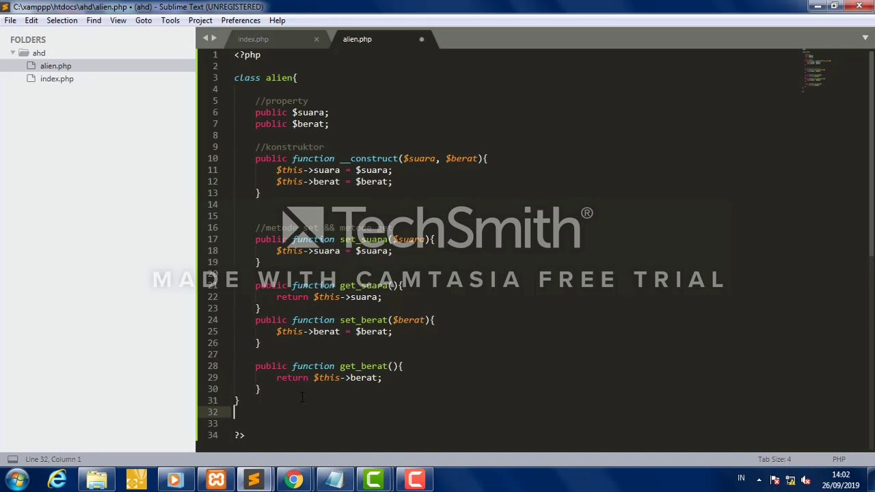Open green Camtasia taskbar icon
The height and width of the screenshot is (492, 875).
(374, 480)
